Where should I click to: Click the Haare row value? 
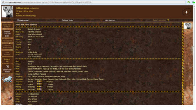pyautogui.click(x=35, y=34)
